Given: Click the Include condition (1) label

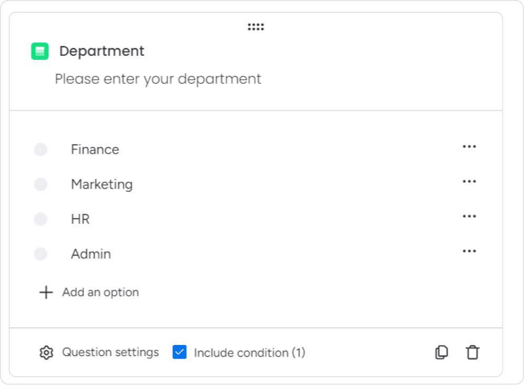Looking at the screenshot, I should 250,352.
